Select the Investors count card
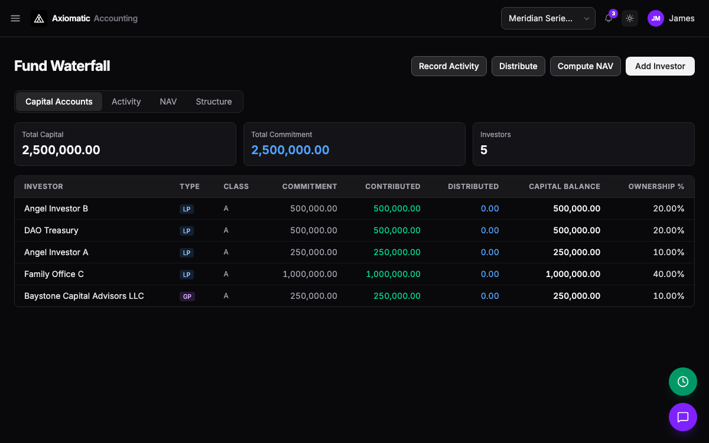 coord(584,144)
